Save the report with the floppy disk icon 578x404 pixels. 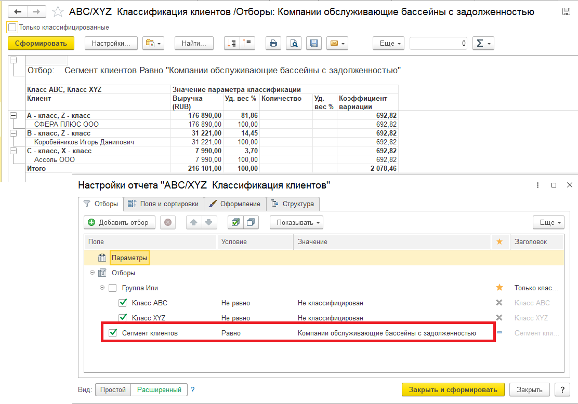[x=313, y=44]
